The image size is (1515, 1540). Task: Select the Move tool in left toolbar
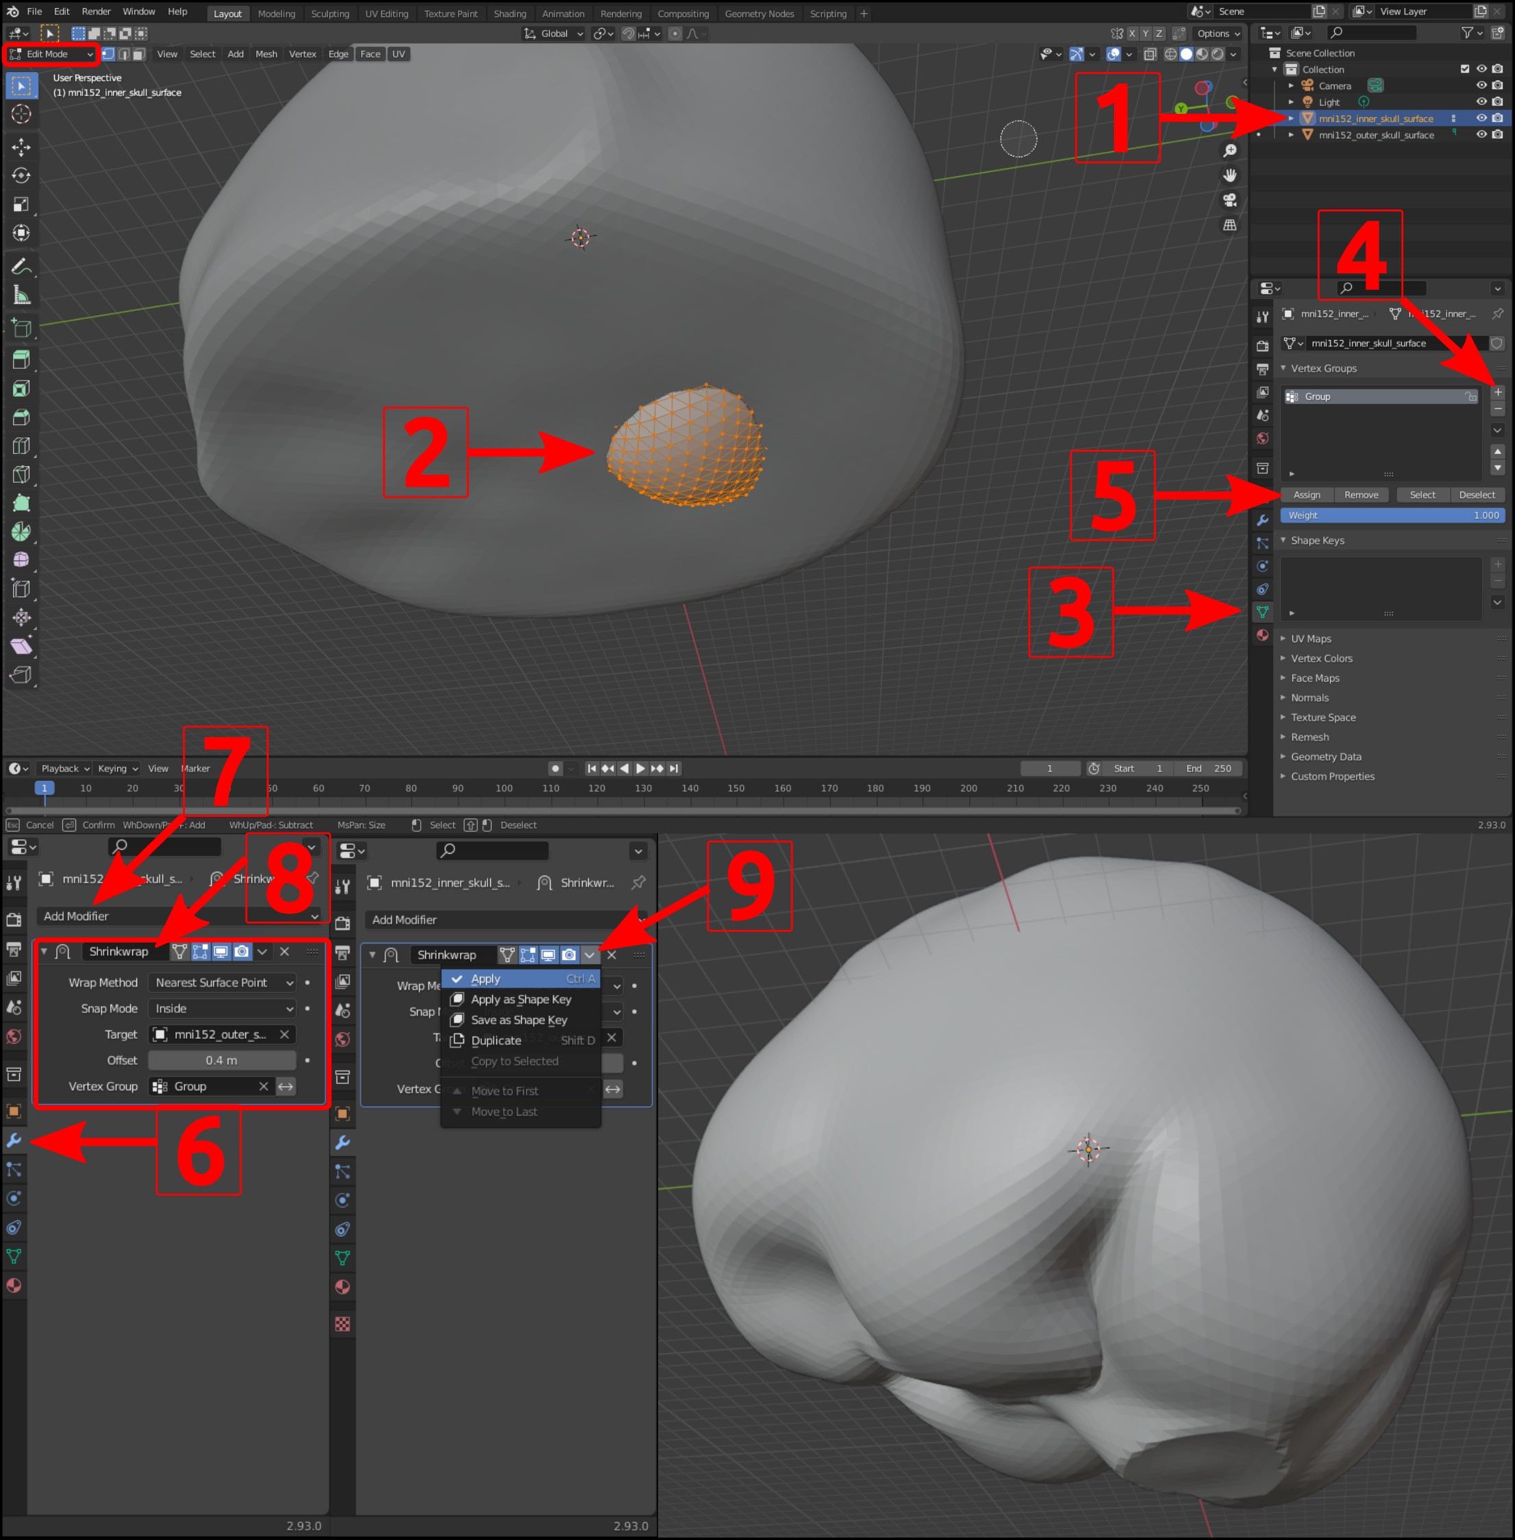pos(21,147)
